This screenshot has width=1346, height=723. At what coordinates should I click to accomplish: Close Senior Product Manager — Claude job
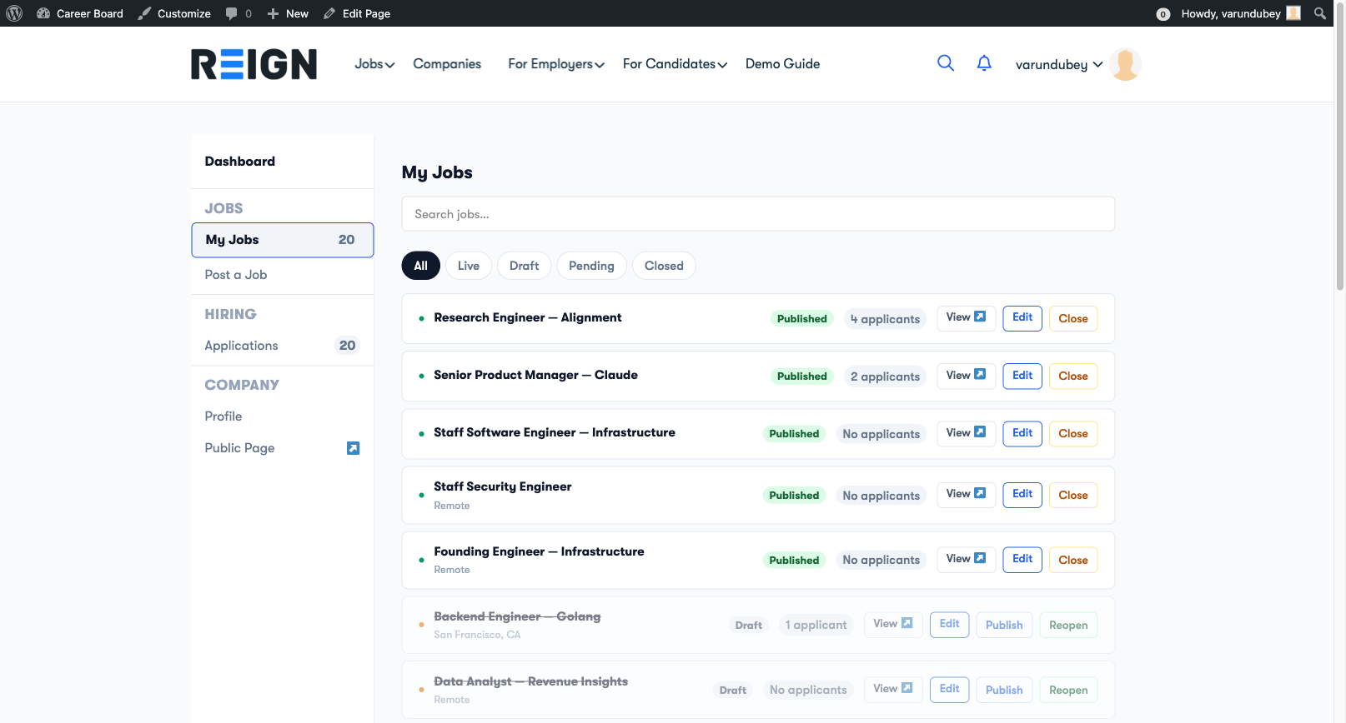[1073, 376]
